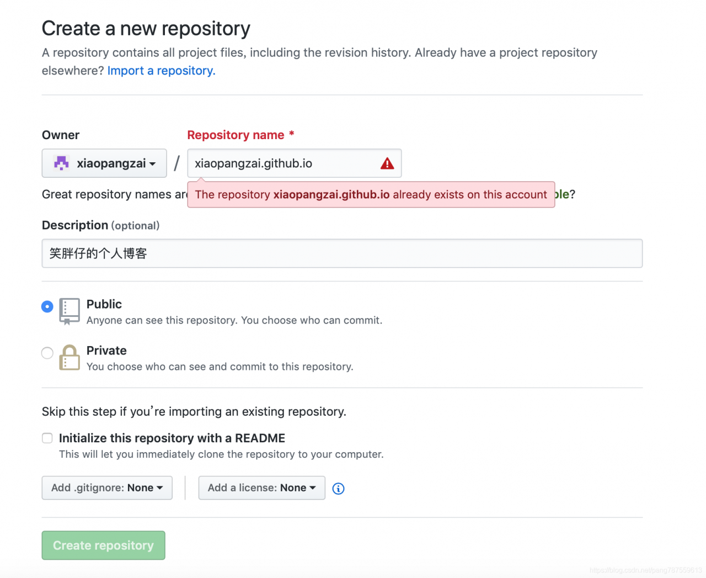This screenshot has width=706, height=578.
Task: Focus the Repository name input field
Action: point(284,163)
